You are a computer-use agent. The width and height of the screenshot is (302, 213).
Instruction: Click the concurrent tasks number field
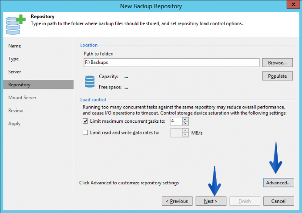[176, 121]
